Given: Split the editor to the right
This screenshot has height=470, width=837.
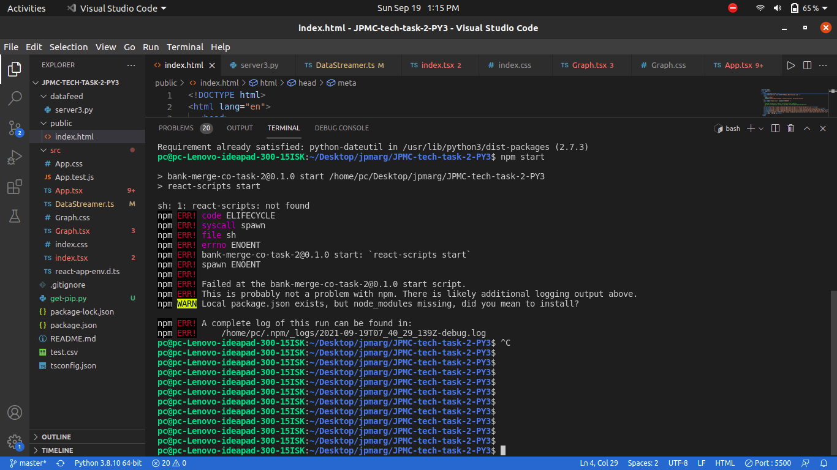Looking at the screenshot, I should [x=807, y=65].
